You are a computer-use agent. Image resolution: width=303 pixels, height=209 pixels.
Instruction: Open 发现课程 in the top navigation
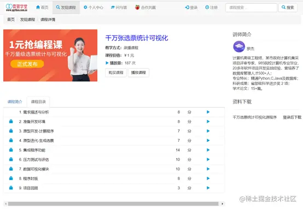[66, 7]
